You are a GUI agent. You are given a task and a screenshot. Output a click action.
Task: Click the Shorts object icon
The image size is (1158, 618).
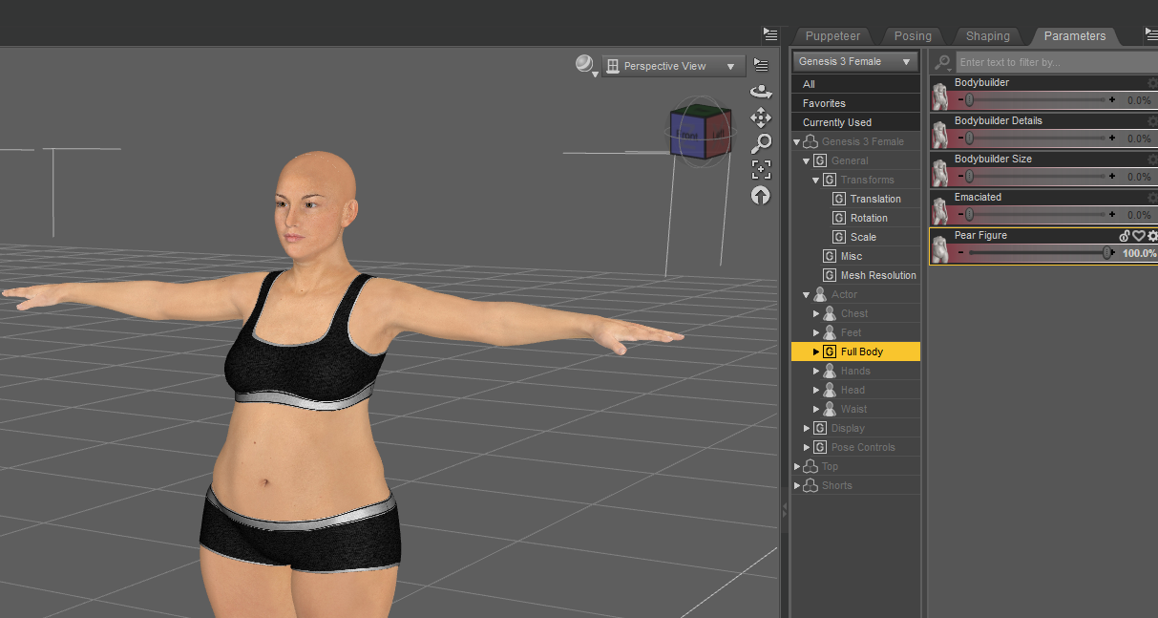point(811,485)
